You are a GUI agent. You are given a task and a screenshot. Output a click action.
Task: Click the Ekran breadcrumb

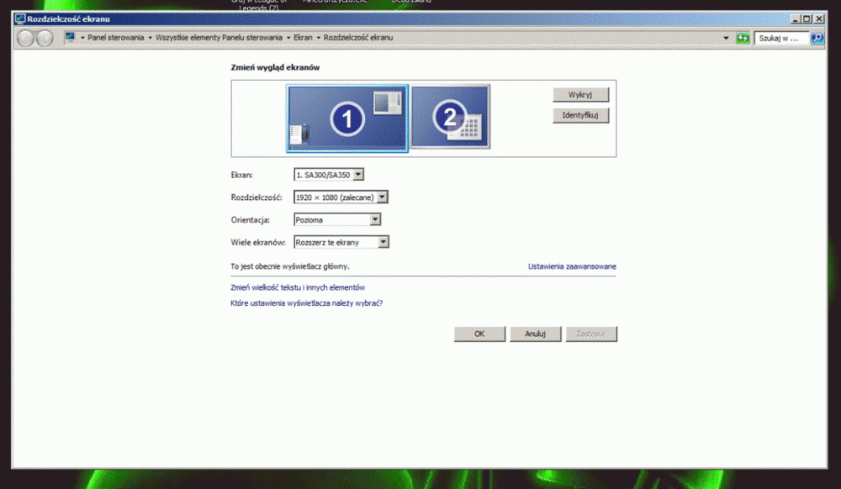(303, 38)
